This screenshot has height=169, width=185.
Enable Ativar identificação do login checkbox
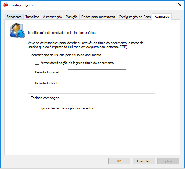(x=37, y=63)
